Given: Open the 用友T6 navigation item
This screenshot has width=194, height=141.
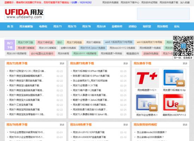Looking at the screenshot, I should click(86, 26).
